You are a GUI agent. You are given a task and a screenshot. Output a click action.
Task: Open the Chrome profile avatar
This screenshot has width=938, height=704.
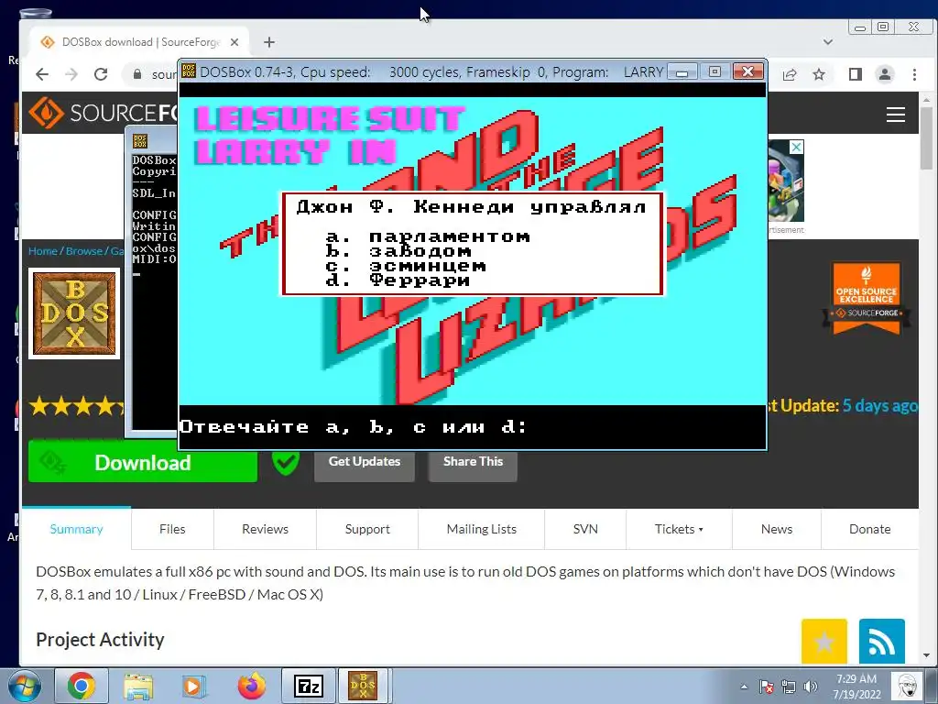885,74
